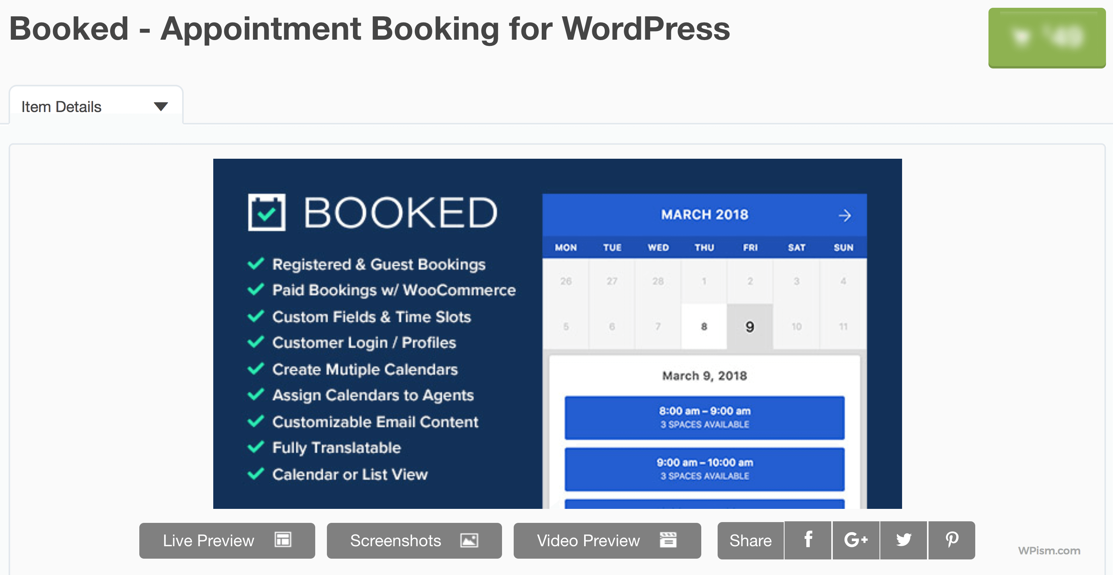The height and width of the screenshot is (575, 1113).
Task: Click the page title Booked heading
Action: [x=370, y=30]
